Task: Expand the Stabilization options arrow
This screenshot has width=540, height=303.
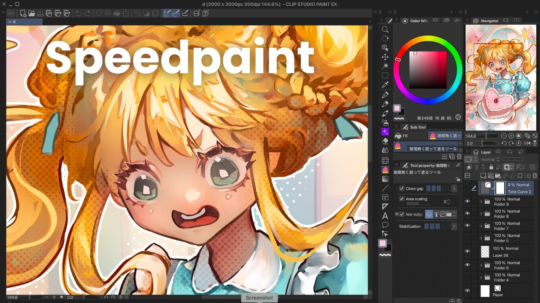Action: 454,226
